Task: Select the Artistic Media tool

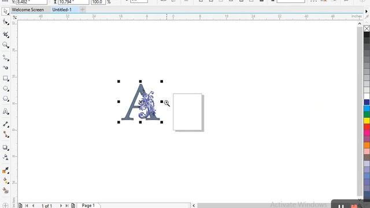Action: point(5,68)
